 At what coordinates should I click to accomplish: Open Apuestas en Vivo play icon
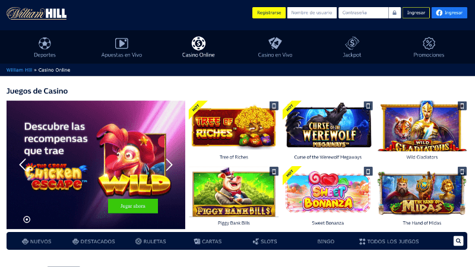[122, 43]
